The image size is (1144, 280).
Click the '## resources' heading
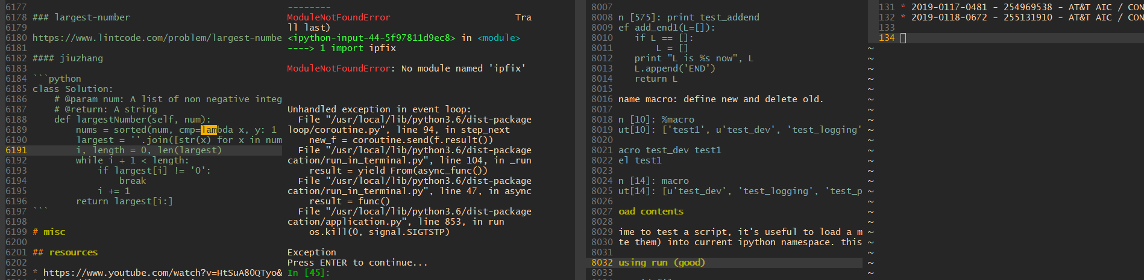(65, 252)
